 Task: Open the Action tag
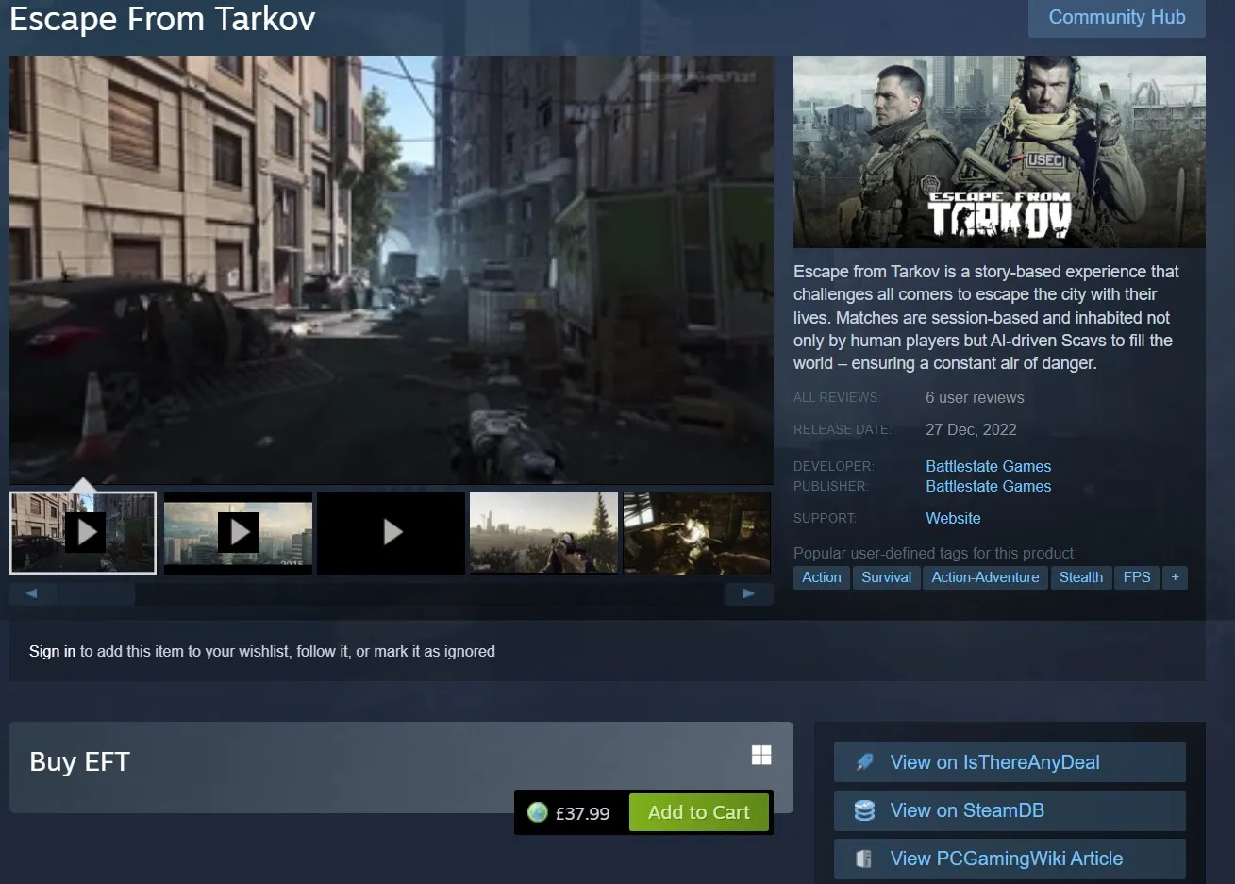click(x=822, y=577)
